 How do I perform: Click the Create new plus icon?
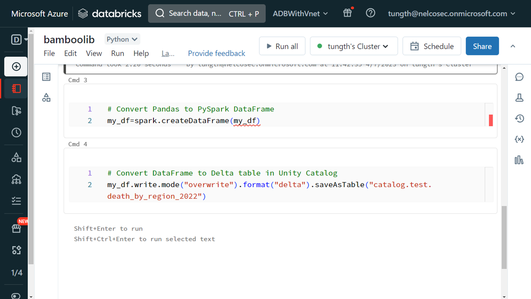click(16, 67)
